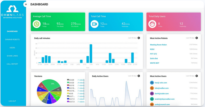Open settings gear for Daily Active Users

(139, 76)
